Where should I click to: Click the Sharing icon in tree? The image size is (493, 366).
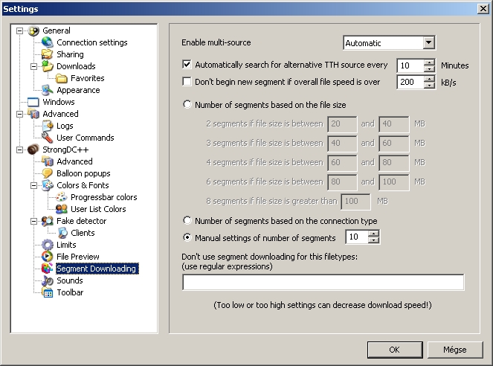[48, 54]
